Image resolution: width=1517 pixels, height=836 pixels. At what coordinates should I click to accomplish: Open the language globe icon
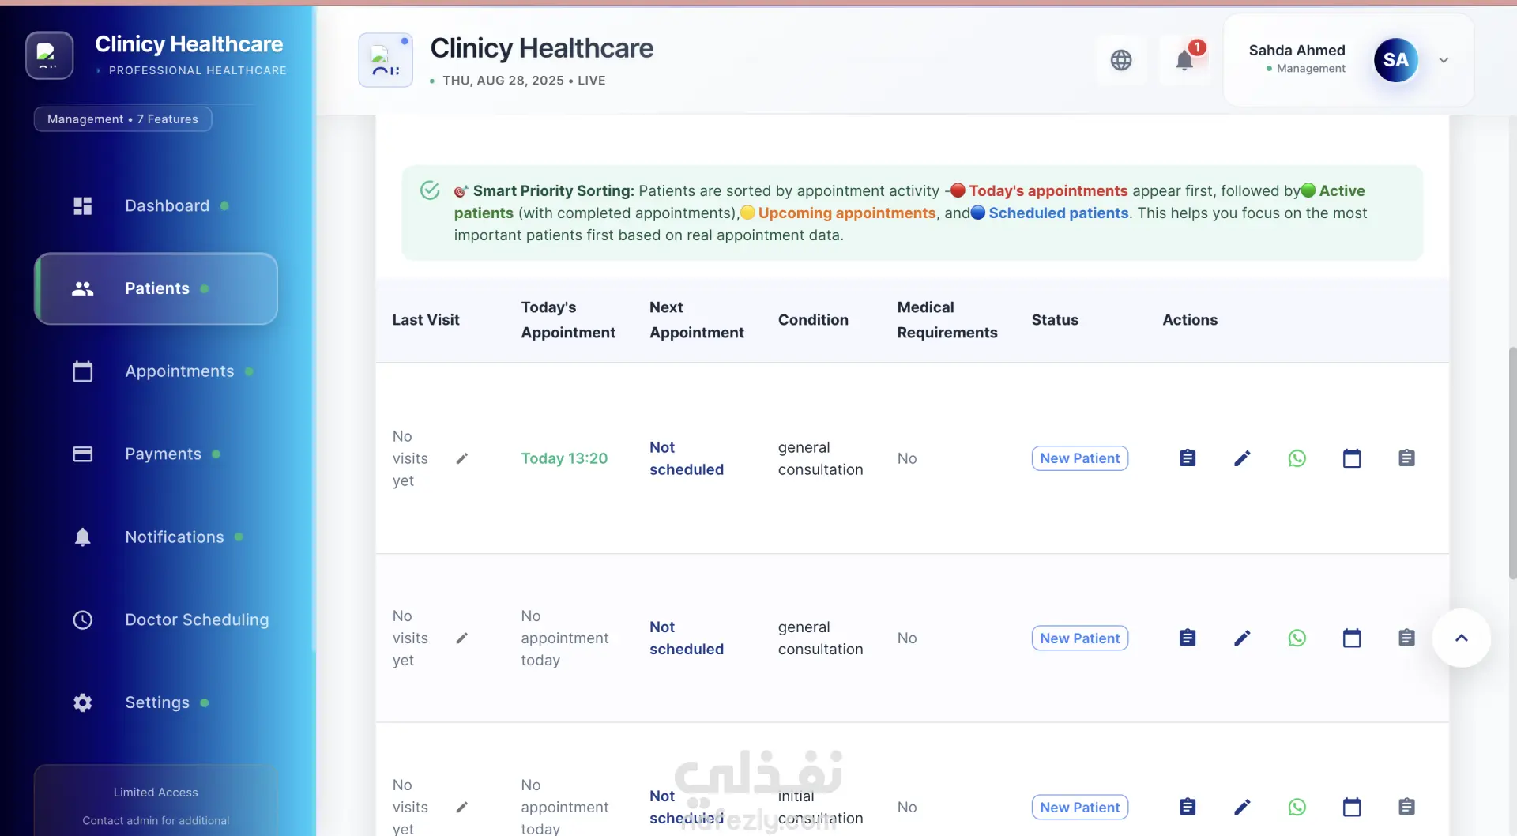point(1121,60)
